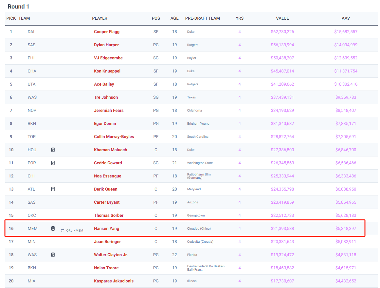Click the $24,355,798 value cell
Viewport: 380px width, 288px height.
tap(282, 189)
